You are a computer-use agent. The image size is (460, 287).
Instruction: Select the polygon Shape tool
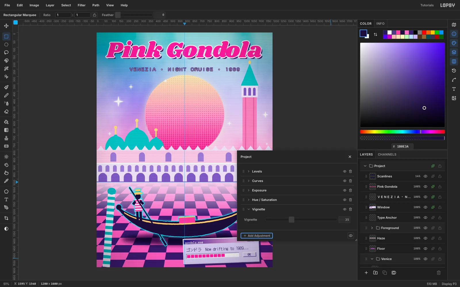click(6, 191)
